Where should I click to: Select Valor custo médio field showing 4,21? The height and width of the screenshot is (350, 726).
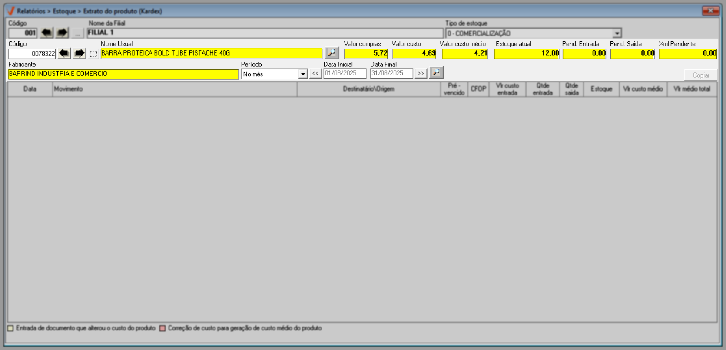[x=465, y=53]
